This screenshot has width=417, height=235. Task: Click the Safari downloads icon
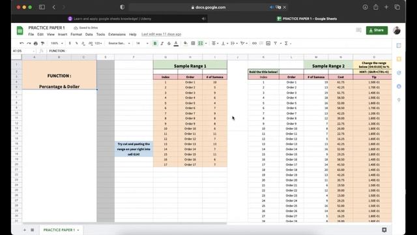[x=365, y=7]
